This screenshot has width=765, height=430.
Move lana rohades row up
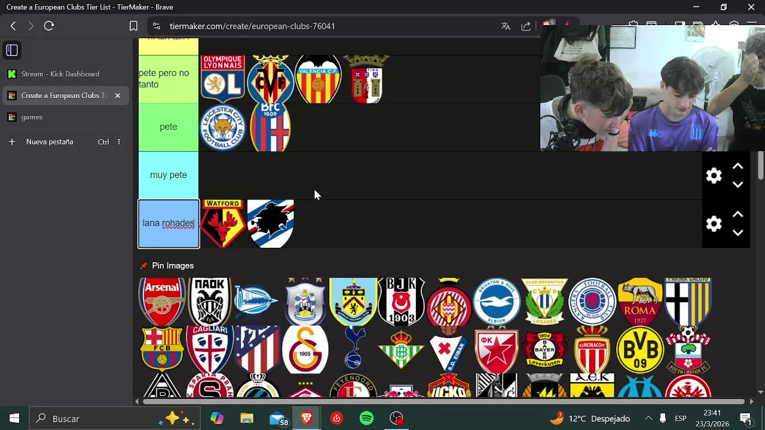click(x=738, y=215)
